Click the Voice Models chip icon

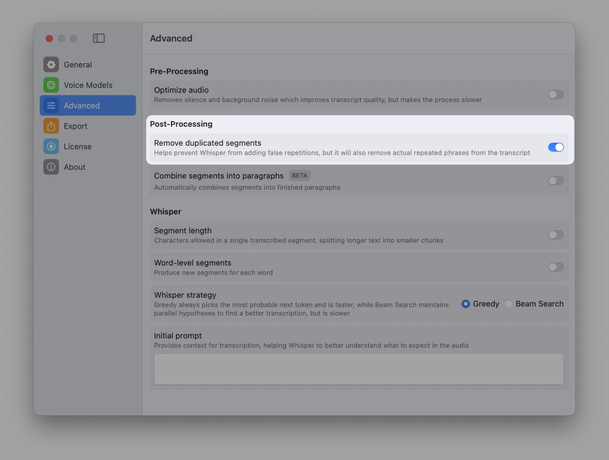(x=51, y=85)
